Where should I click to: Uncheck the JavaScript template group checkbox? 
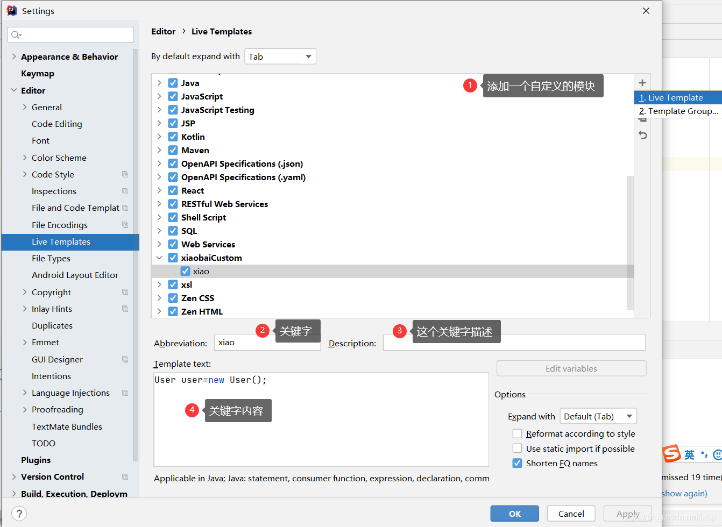coord(173,96)
